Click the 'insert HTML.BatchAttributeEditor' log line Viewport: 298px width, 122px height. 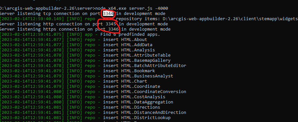click(144, 66)
